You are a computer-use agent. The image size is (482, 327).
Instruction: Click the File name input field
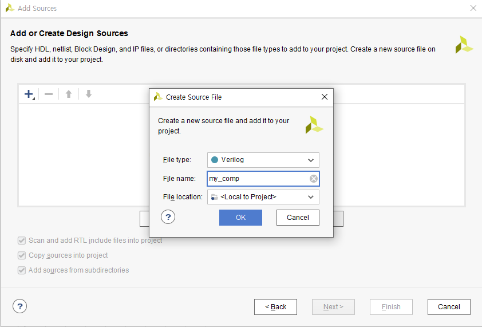pos(263,179)
